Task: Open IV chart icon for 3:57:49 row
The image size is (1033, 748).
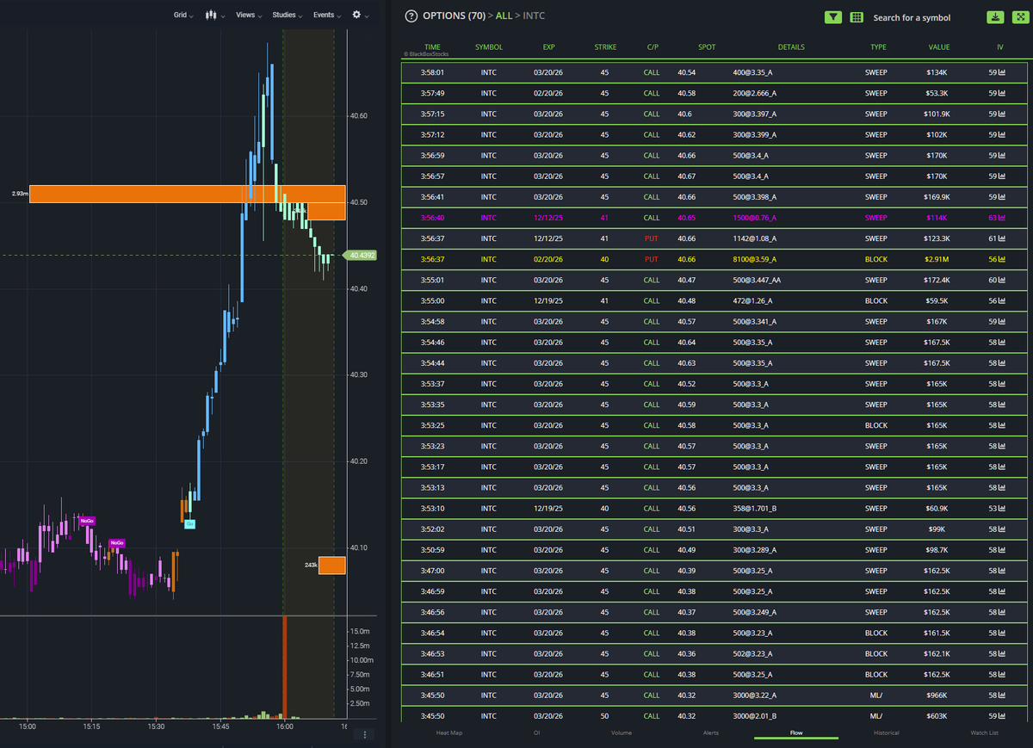Action: (1002, 93)
